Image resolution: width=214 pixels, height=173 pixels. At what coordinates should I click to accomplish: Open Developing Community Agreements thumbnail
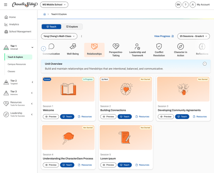[183, 89]
